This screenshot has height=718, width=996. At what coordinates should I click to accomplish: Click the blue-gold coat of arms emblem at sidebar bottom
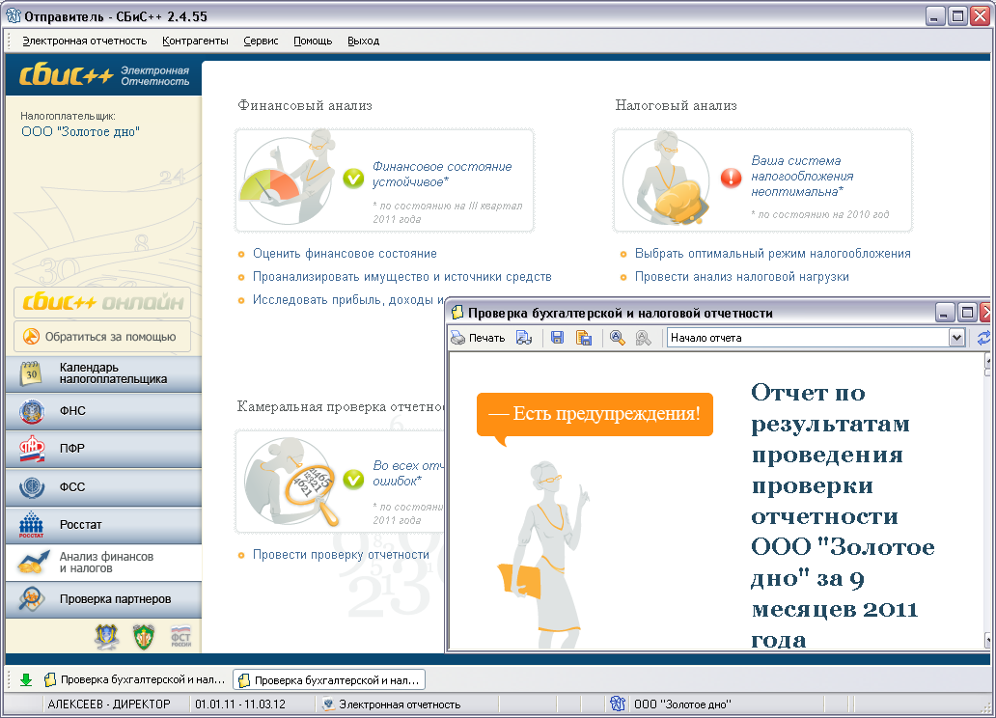click(x=107, y=637)
